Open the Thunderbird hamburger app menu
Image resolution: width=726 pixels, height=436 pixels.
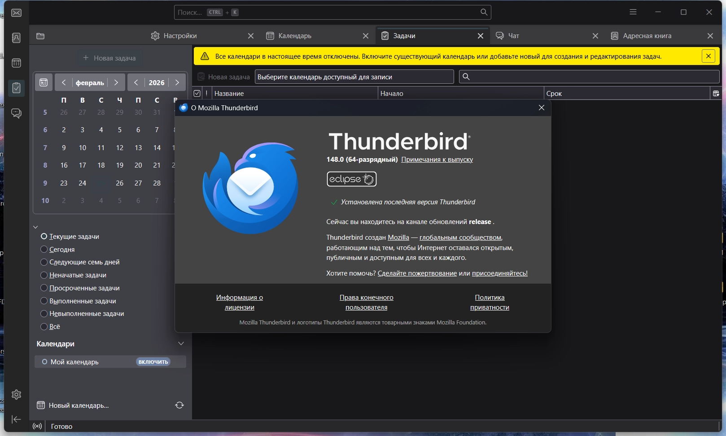(633, 12)
